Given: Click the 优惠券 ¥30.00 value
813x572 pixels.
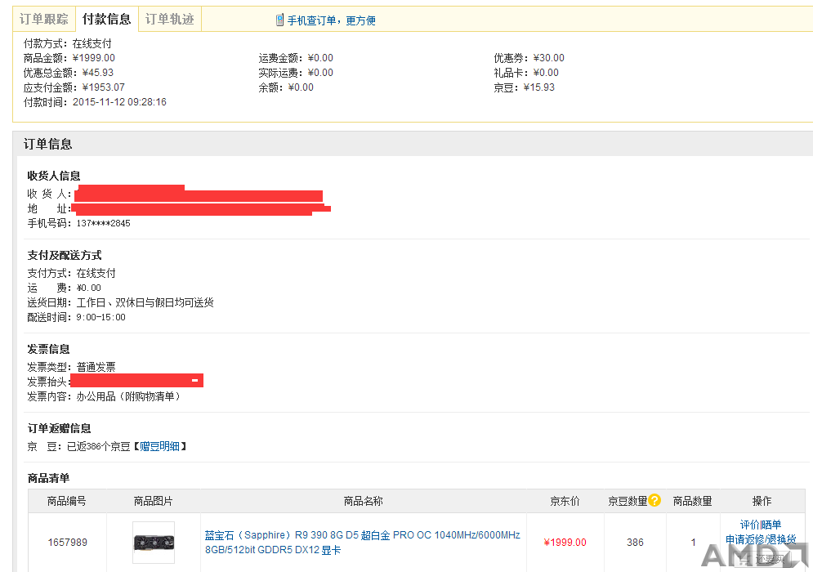Looking at the screenshot, I should pyautogui.click(x=548, y=57).
